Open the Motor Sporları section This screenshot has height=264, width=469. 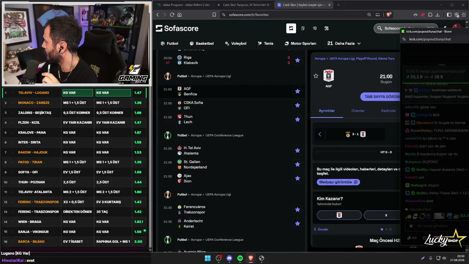coord(300,43)
